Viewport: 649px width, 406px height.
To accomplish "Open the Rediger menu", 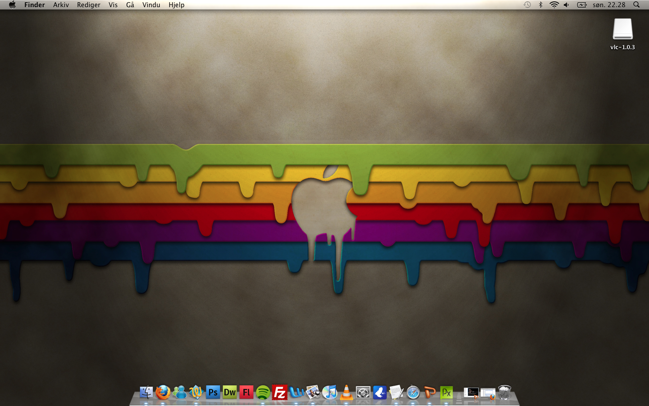I will tap(89, 5).
